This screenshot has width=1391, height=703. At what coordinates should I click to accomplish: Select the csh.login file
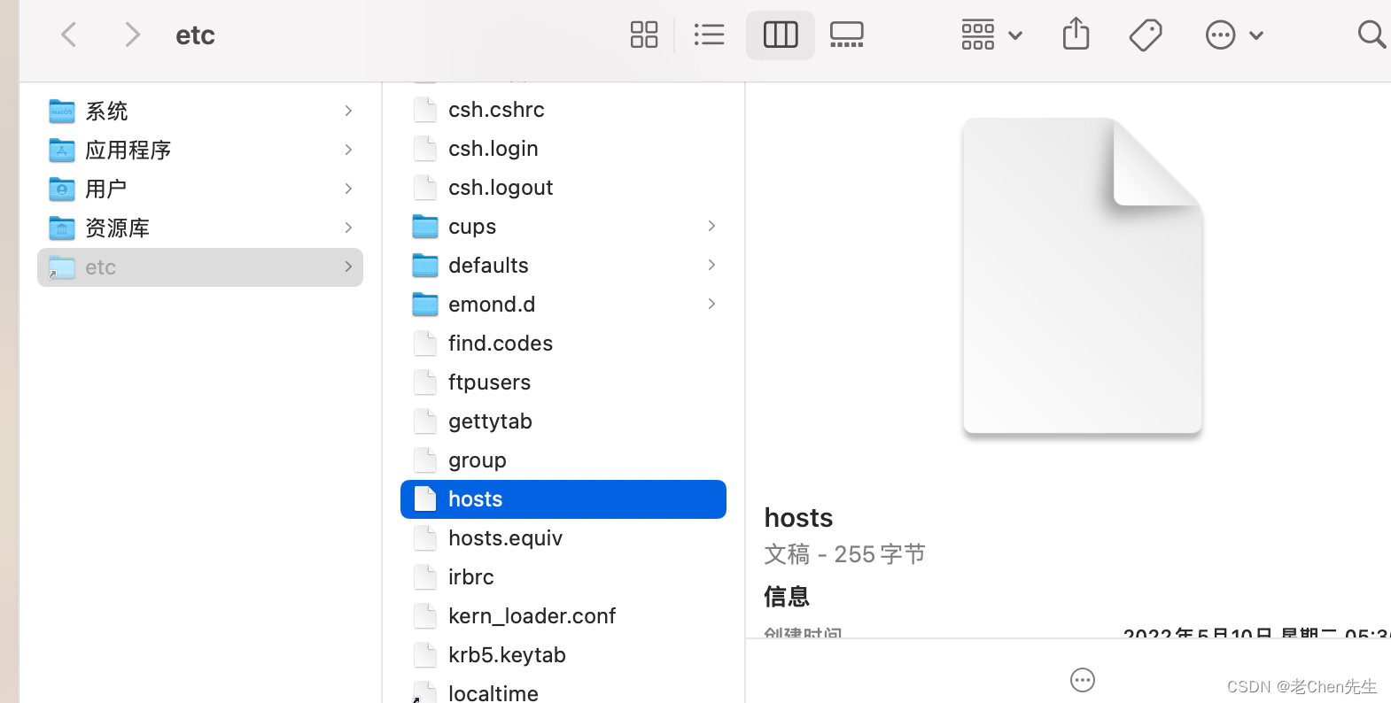pos(563,149)
